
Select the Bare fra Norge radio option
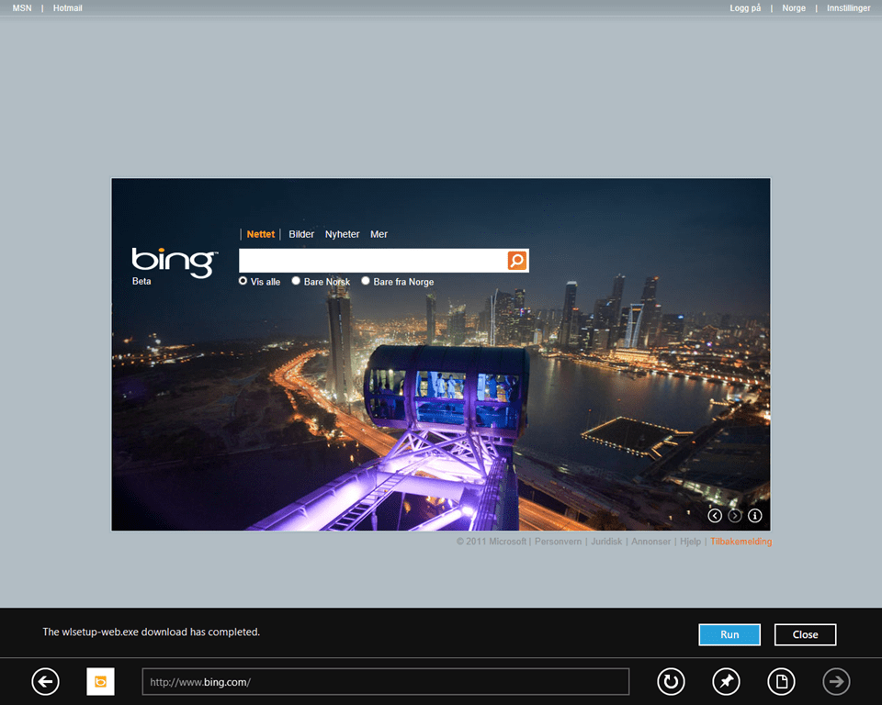[x=366, y=281]
